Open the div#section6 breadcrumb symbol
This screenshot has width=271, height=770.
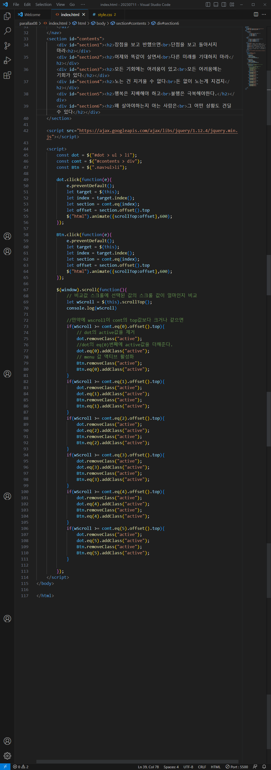coord(168,23)
